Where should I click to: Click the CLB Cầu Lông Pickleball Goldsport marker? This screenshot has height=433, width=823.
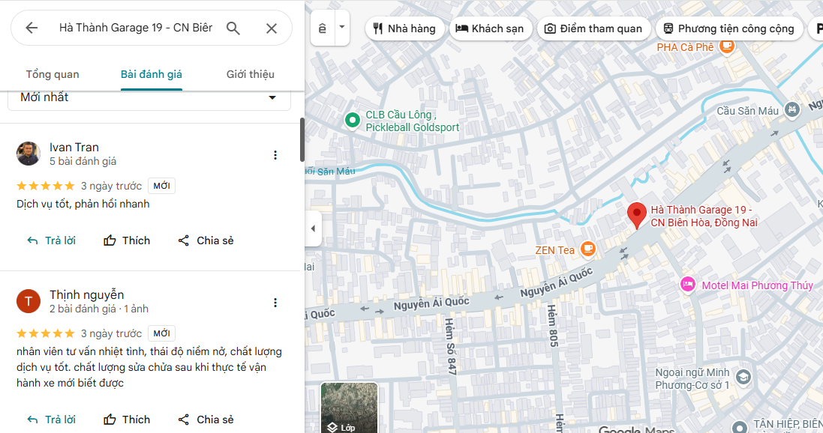pyautogui.click(x=352, y=121)
